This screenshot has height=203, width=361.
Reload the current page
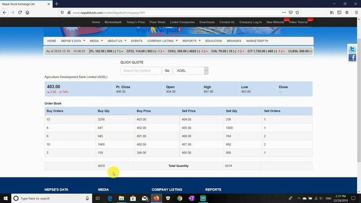[20, 12]
